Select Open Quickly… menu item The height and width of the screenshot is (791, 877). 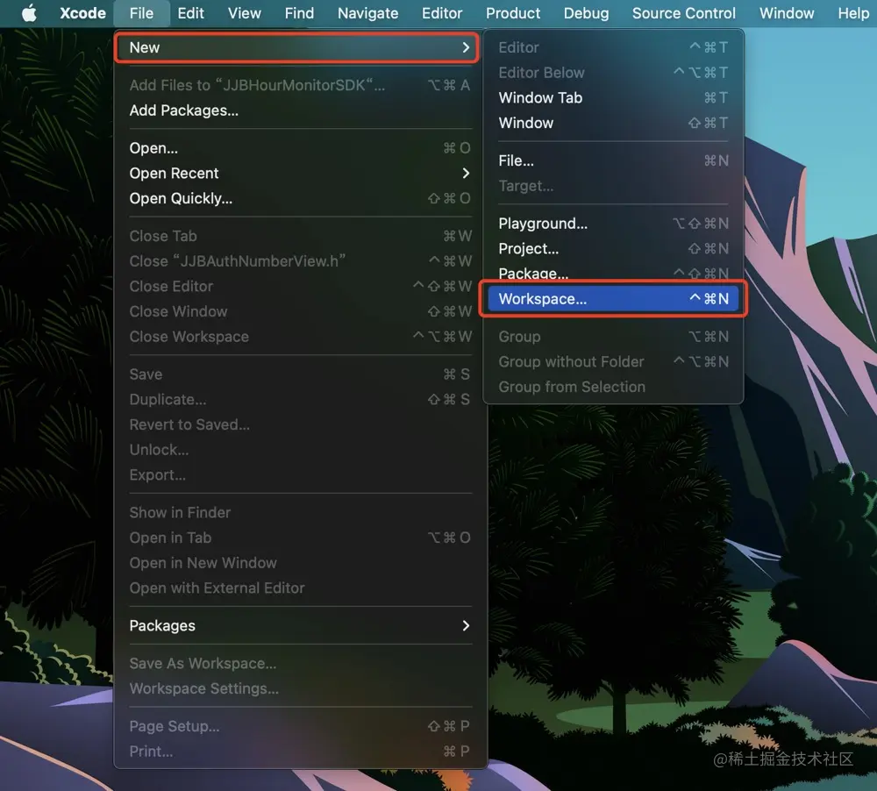(300, 198)
